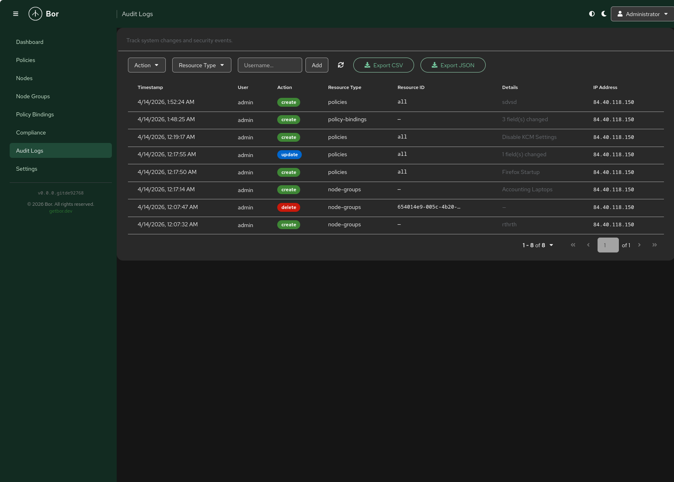
Task: Go to the Compliance section
Action: click(61, 132)
